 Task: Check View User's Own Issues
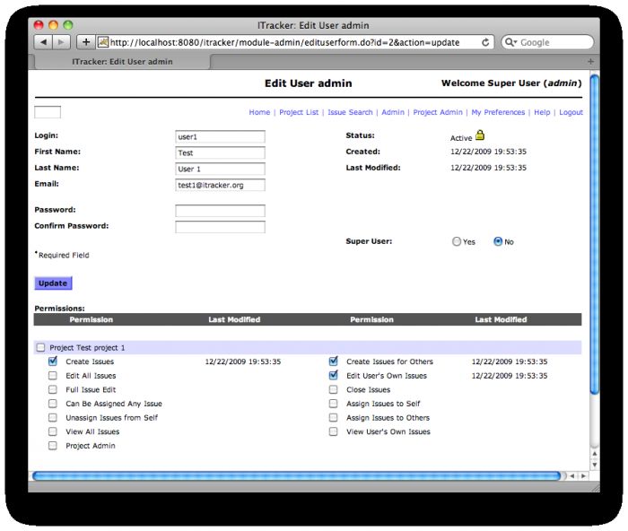(x=333, y=431)
